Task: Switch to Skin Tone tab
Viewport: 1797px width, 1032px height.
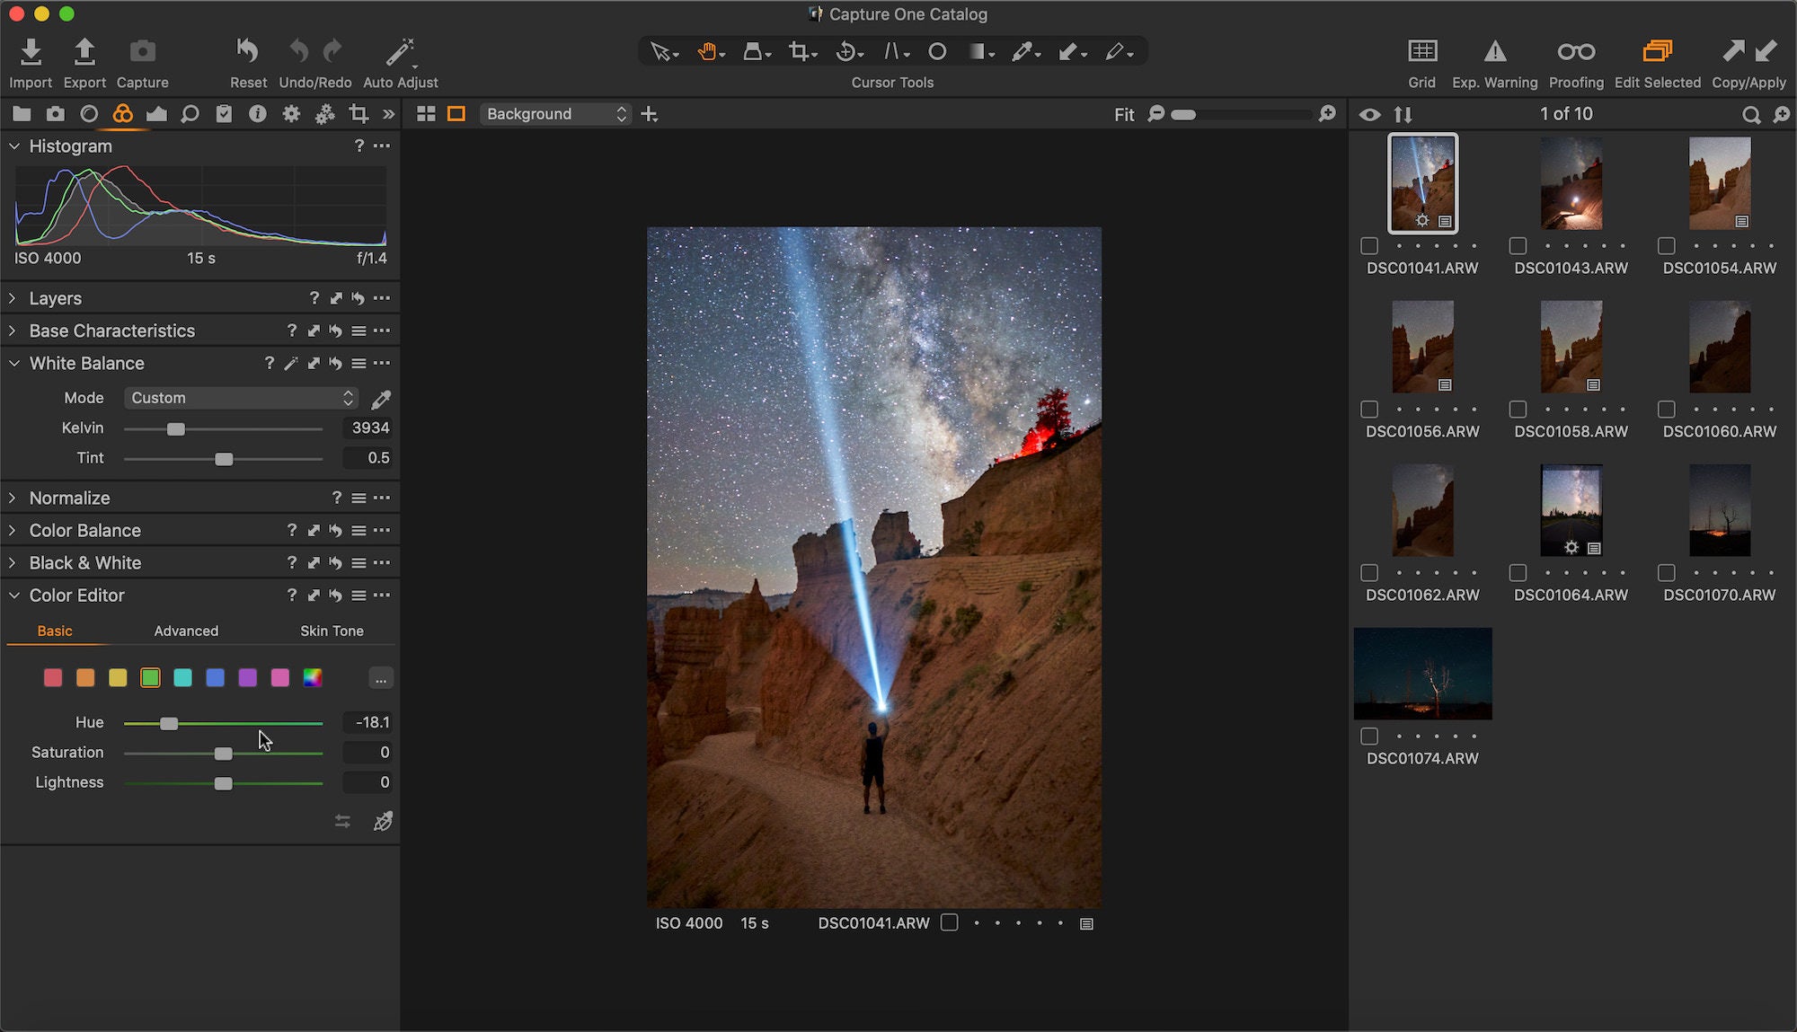Action: pyautogui.click(x=331, y=631)
